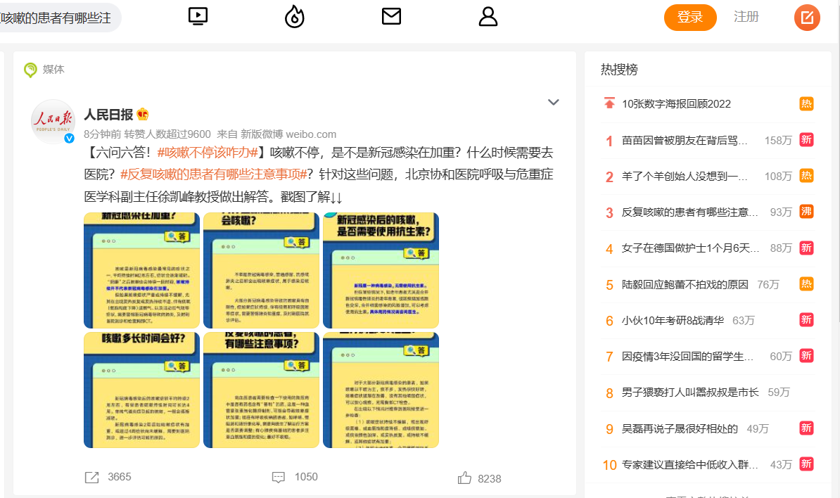Image resolution: width=840 pixels, height=498 pixels.
Task: Open the messages envelope icon
Action: tap(392, 16)
